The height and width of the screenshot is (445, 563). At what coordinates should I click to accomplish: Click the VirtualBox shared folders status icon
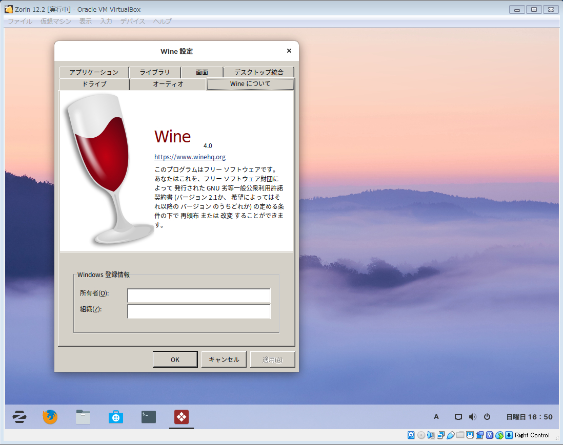click(460, 435)
